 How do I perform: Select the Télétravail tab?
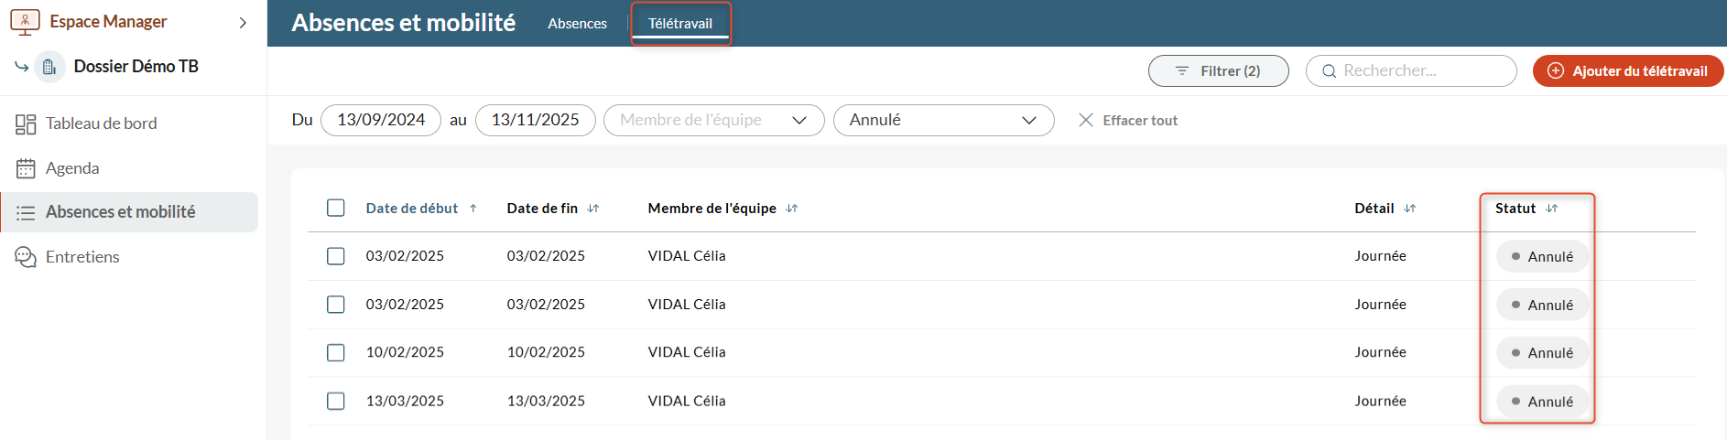(680, 24)
